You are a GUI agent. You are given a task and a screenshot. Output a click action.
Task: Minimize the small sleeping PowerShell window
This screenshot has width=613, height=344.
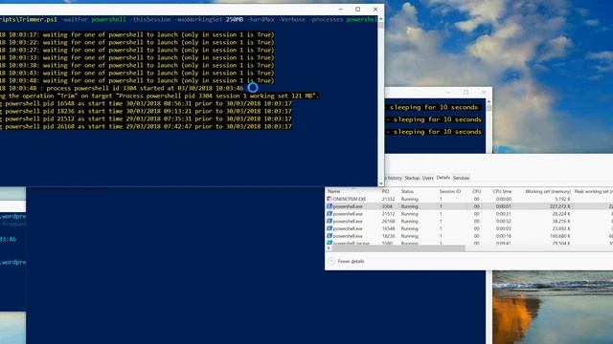448,92
